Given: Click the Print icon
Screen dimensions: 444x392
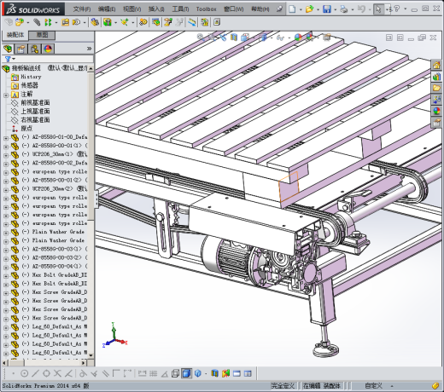Looking at the screenshot, I should 344,9.
